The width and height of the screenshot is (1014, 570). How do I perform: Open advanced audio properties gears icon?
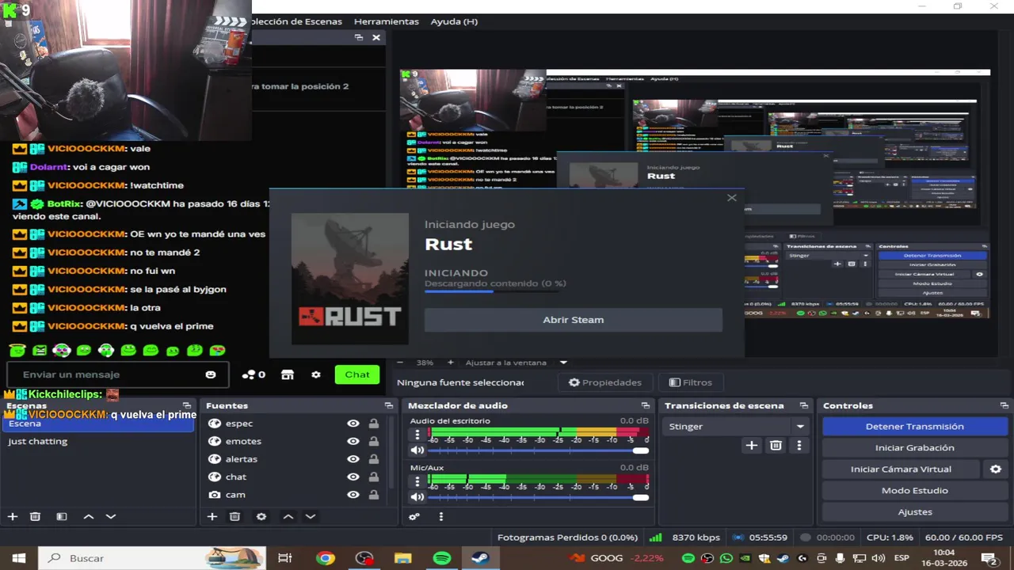(414, 516)
